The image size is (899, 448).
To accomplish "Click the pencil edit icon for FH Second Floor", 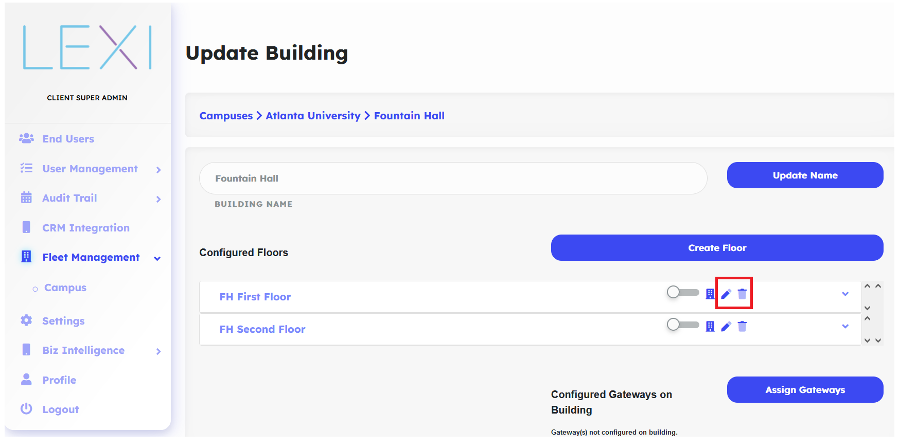I will tap(726, 327).
